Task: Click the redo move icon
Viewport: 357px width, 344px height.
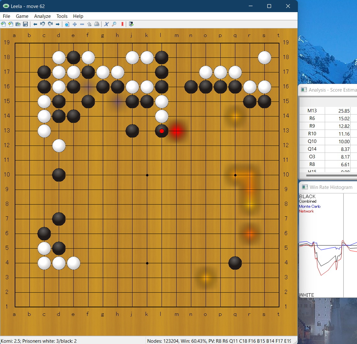Action: [50, 24]
